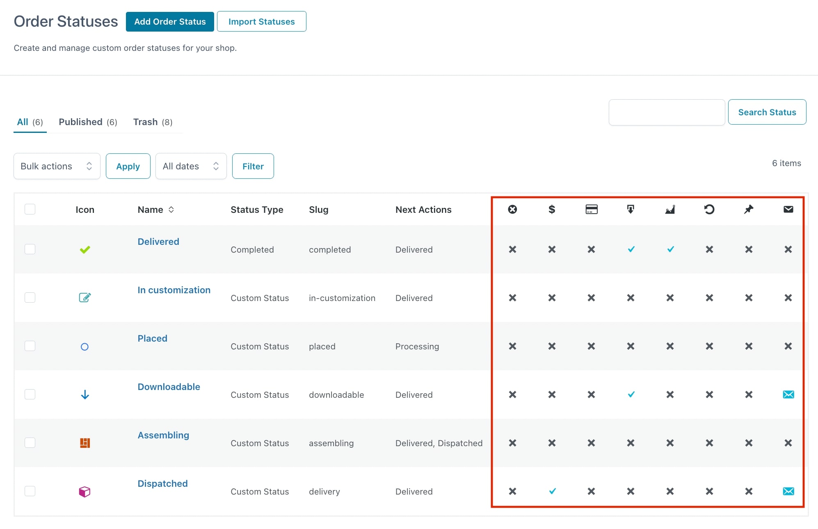Image resolution: width=818 pixels, height=529 pixels.
Task: Open the In customization status link
Action: click(x=174, y=290)
